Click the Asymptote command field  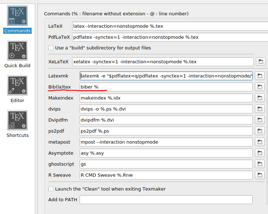(166, 153)
